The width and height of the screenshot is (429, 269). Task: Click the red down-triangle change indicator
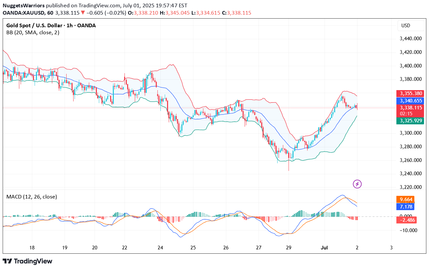(x=83, y=13)
